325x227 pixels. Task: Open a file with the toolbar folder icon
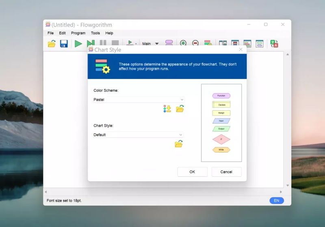(x=52, y=44)
